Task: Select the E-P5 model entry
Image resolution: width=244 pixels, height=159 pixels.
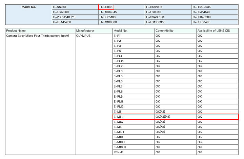Action: pyautogui.click(x=134, y=51)
